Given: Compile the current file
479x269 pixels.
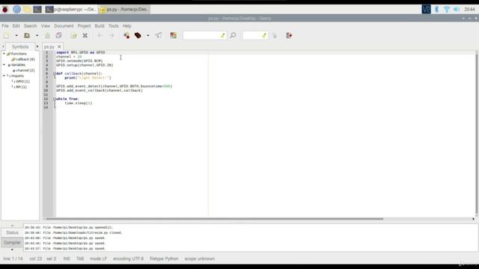Looking at the screenshot, I should (x=126, y=35).
